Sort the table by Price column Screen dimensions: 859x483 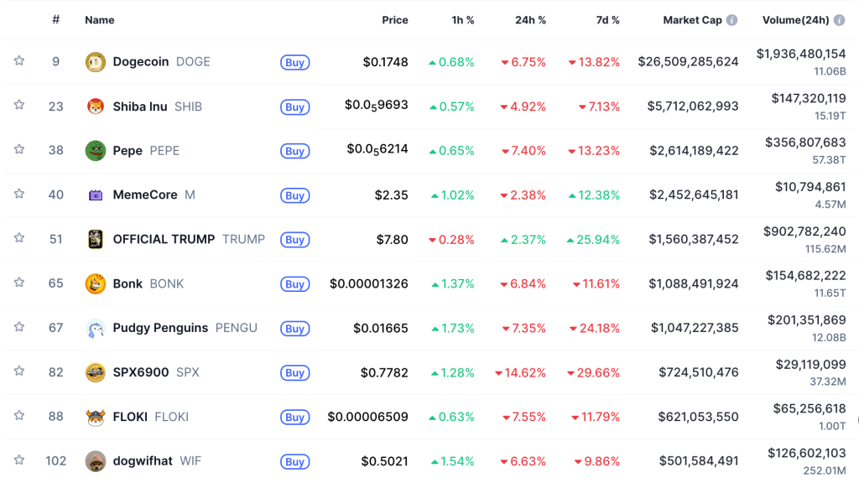(x=395, y=19)
